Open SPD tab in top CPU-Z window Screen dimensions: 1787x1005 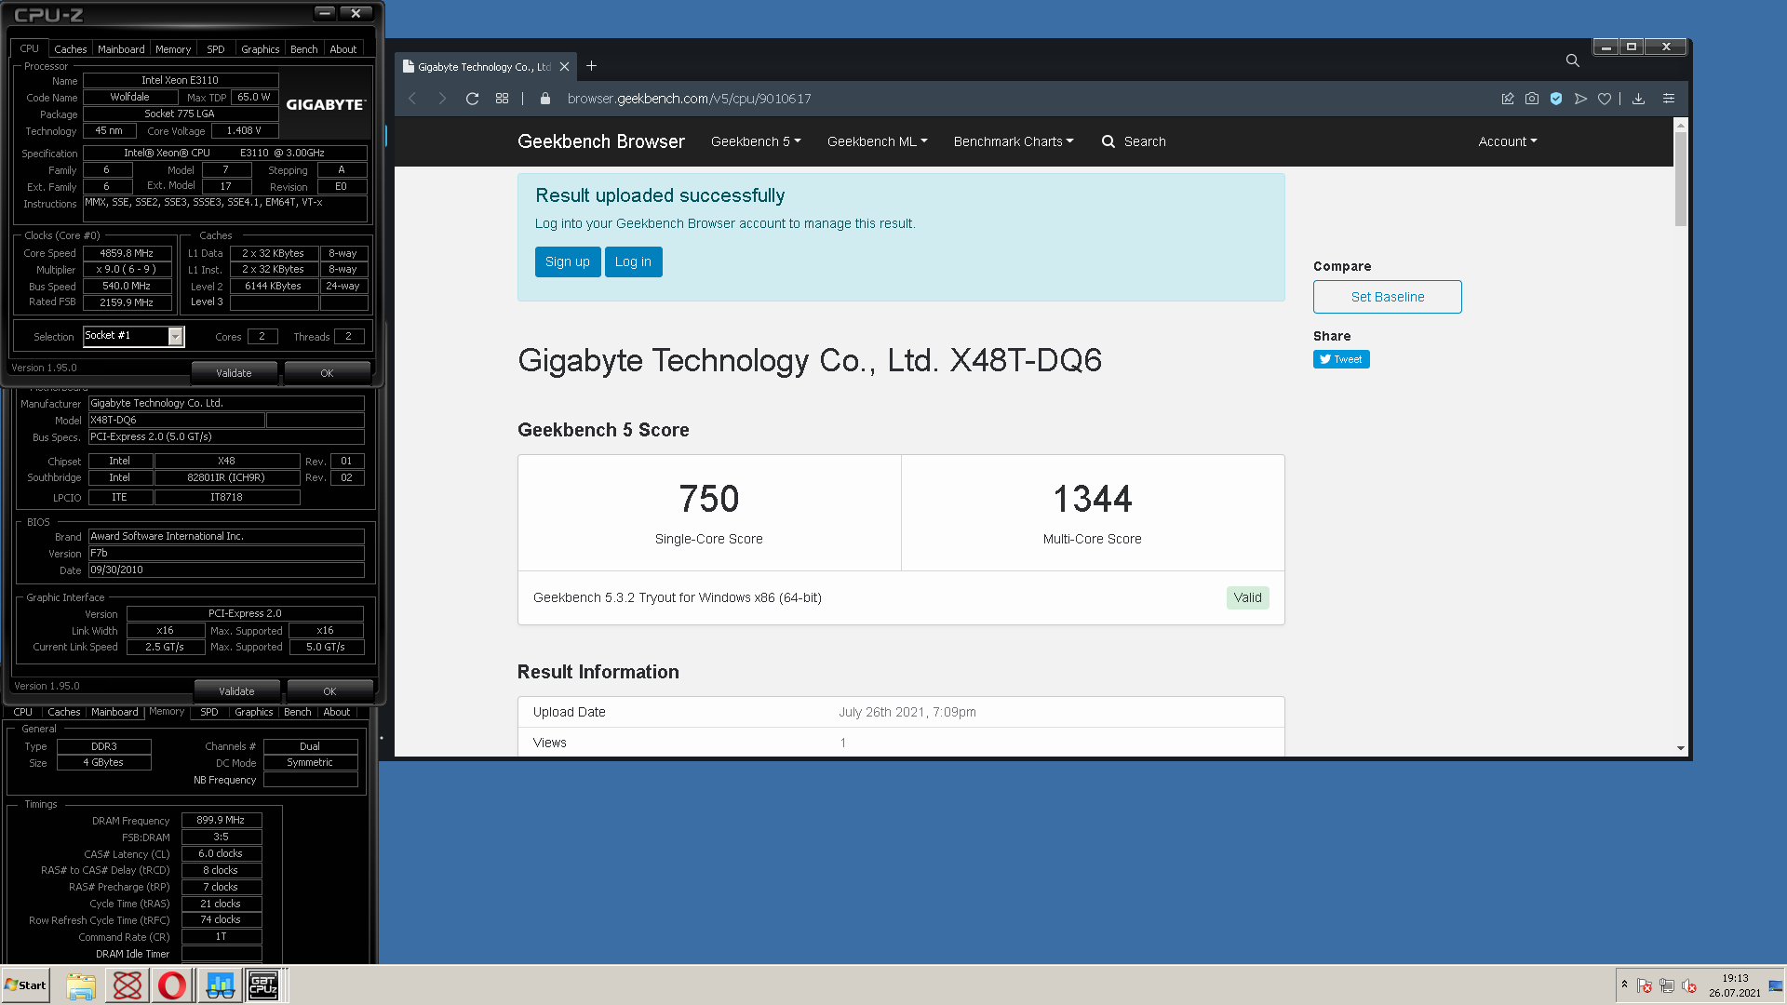pos(216,49)
